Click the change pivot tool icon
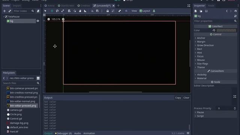Viewport: 240px width, 135px height. click(x=75, y=11)
